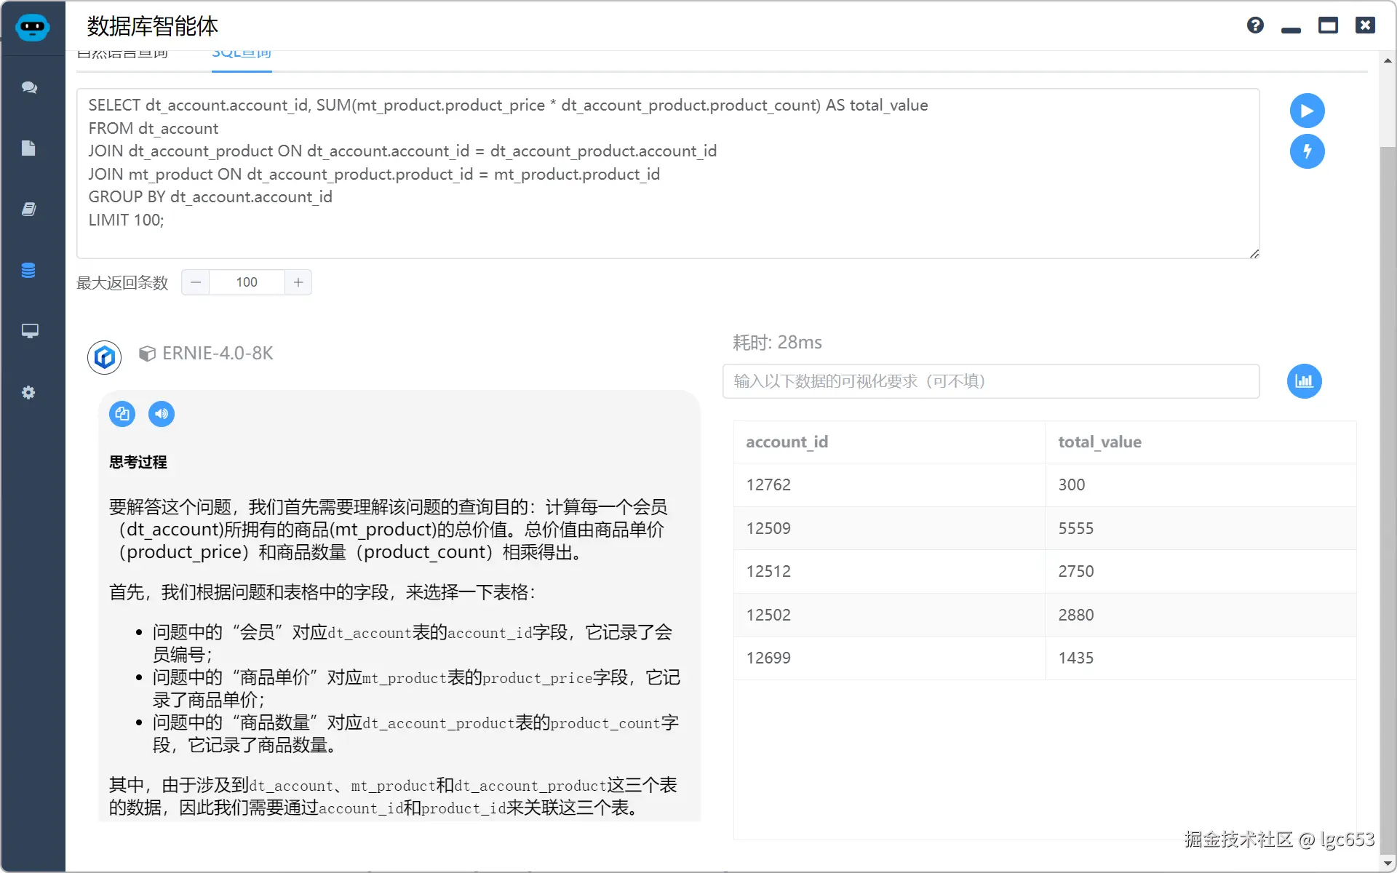Open the document page in sidebar
The image size is (1397, 873).
click(29, 148)
